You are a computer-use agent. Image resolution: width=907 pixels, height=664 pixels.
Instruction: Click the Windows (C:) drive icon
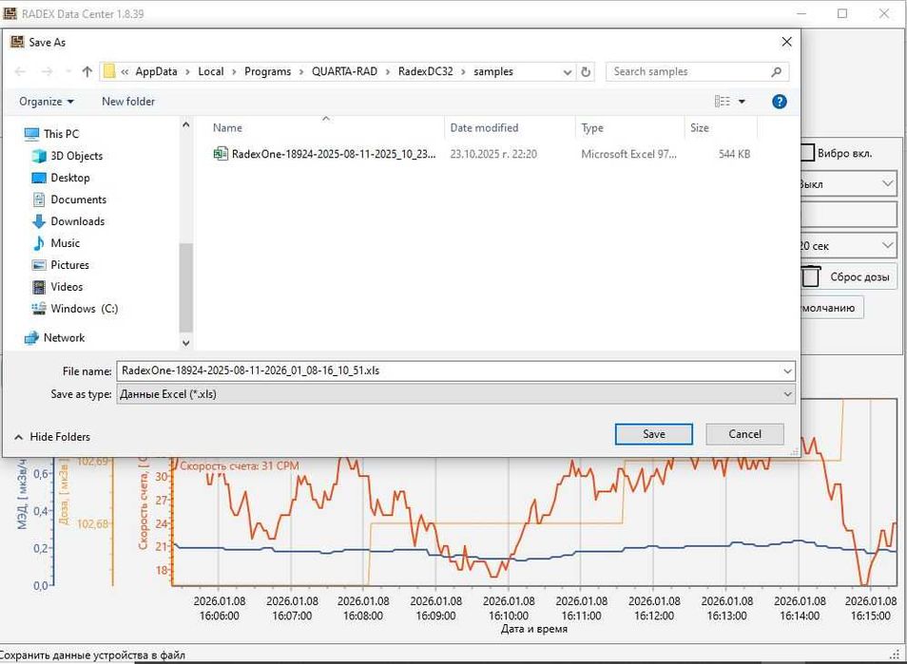pyautogui.click(x=39, y=309)
